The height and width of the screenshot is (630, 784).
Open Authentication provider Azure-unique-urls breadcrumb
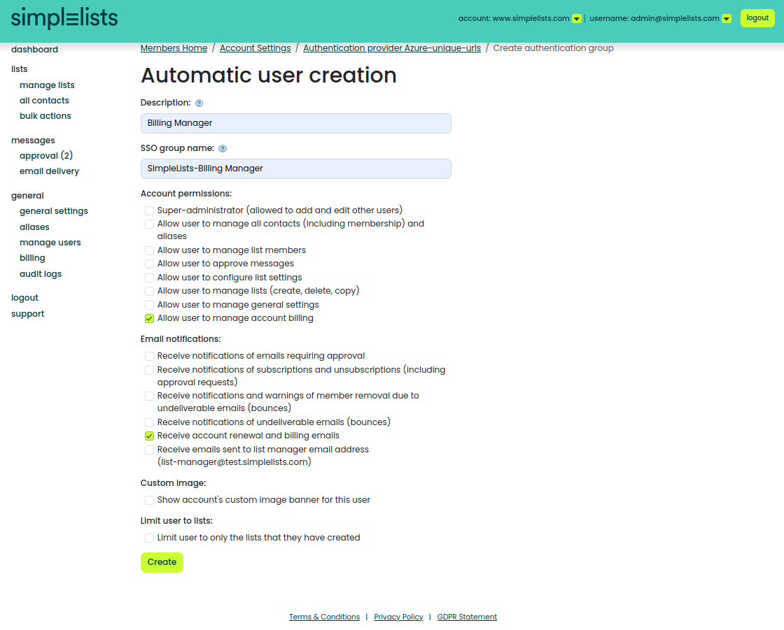[x=392, y=48]
